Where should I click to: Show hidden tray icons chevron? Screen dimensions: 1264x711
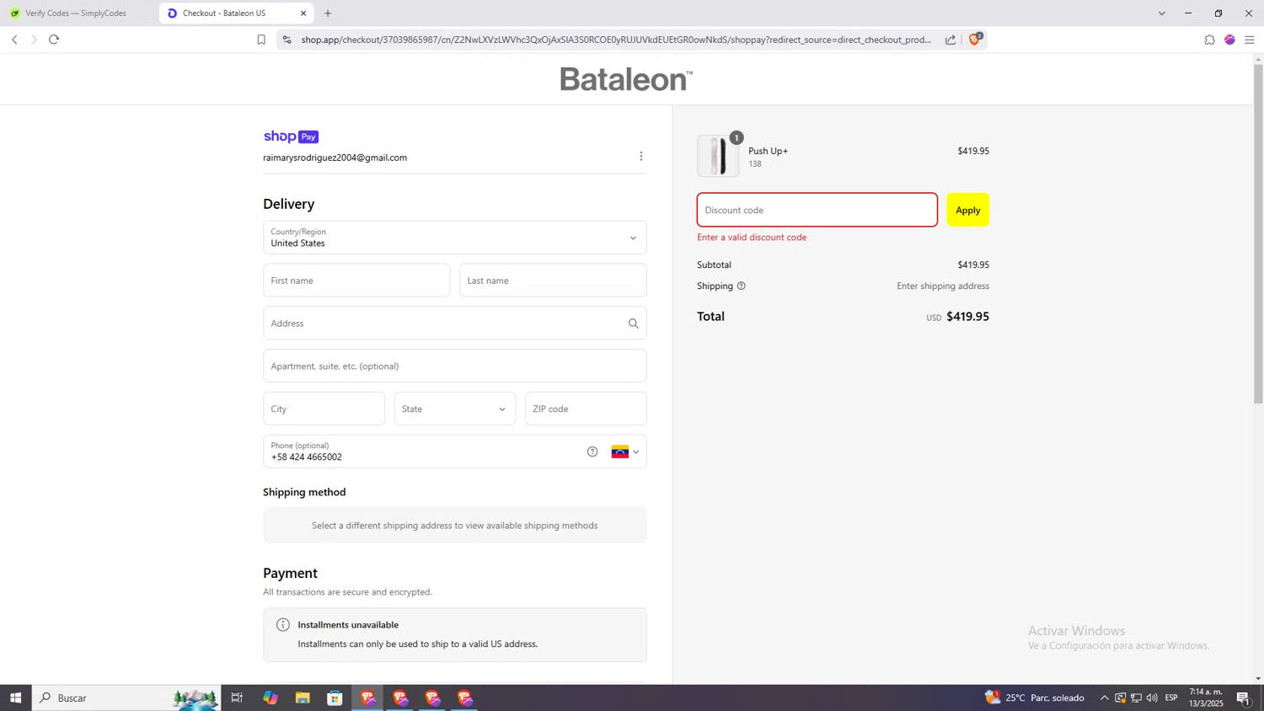(1105, 698)
